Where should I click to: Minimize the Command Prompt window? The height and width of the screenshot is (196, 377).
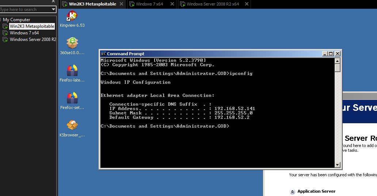pos(325,54)
